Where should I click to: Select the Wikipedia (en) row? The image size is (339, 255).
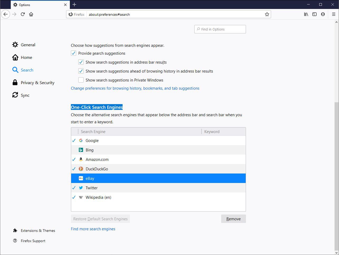click(158, 197)
